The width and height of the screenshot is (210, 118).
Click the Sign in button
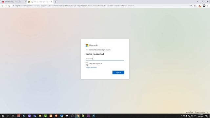[118, 72]
